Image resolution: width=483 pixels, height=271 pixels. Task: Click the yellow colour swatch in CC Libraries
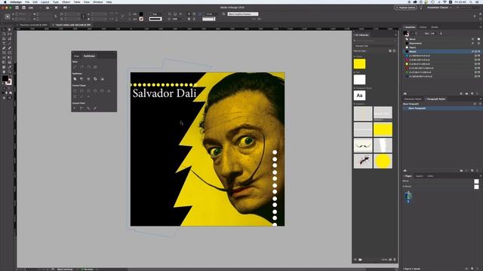click(359, 64)
